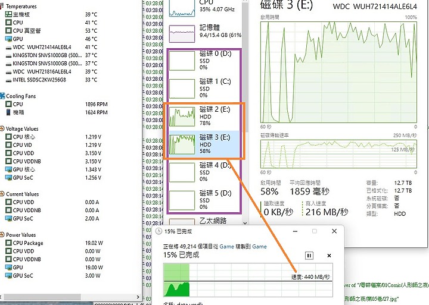This screenshot has height=305, width=429.
Task: Click the disk active time graph
Action: click(338, 73)
